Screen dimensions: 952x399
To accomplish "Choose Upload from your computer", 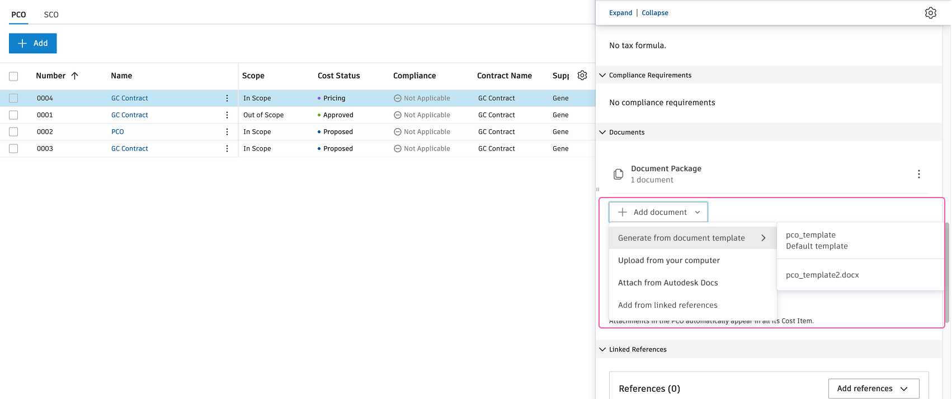I will [x=692, y=260].
